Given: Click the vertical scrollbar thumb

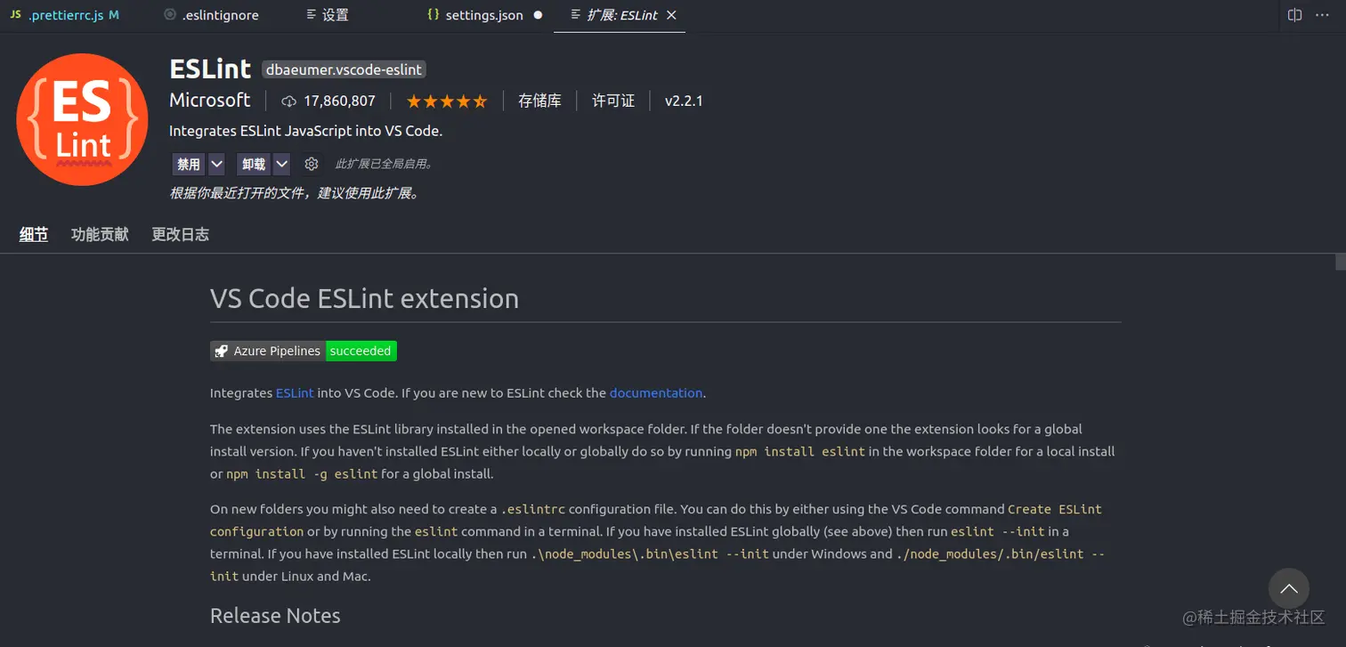Looking at the screenshot, I should coord(1340,262).
